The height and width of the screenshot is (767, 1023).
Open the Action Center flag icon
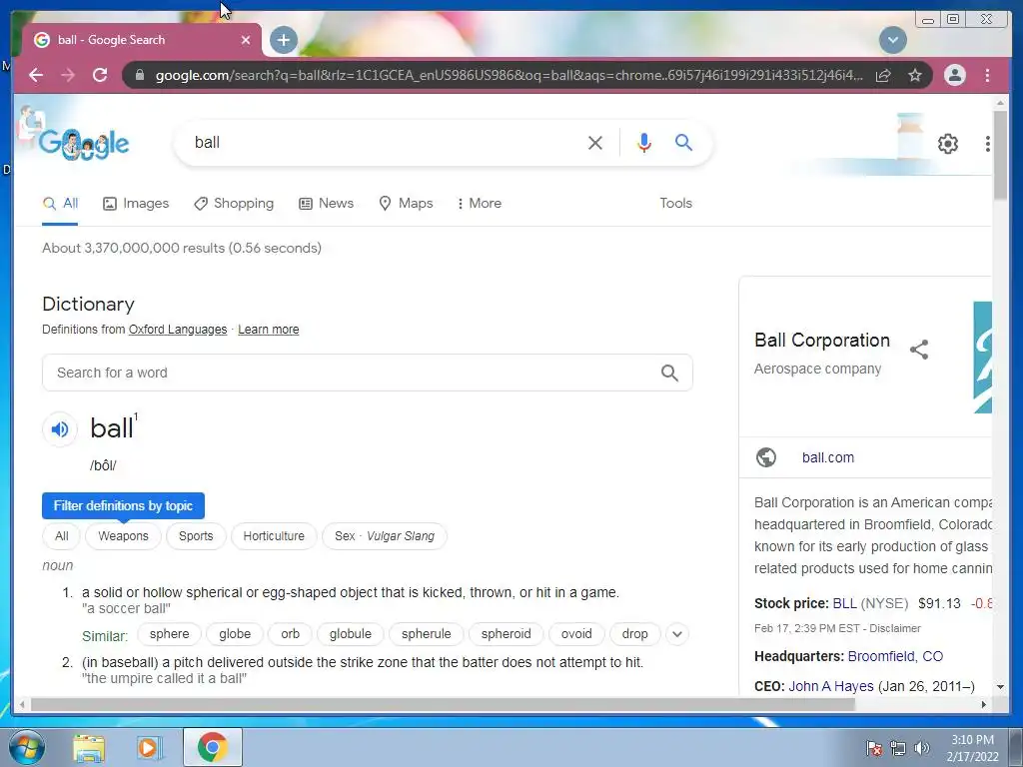[873, 748]
